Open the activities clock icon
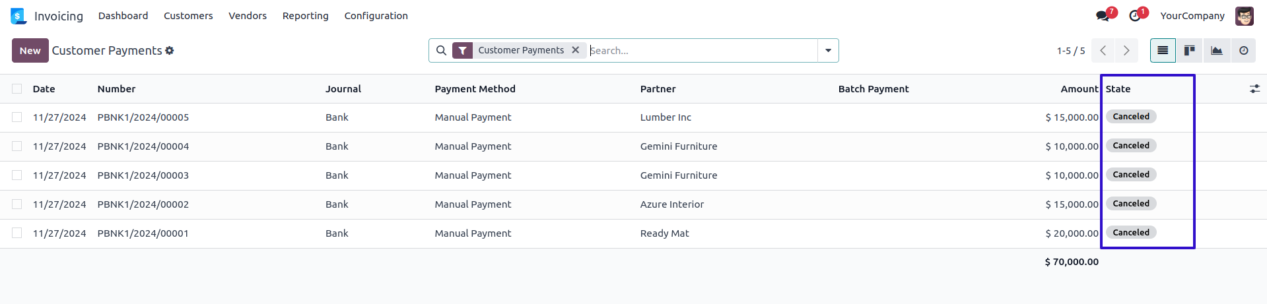Image resolution: width=1267 pixels, height=304 pixels. [x=1136, y=16]
